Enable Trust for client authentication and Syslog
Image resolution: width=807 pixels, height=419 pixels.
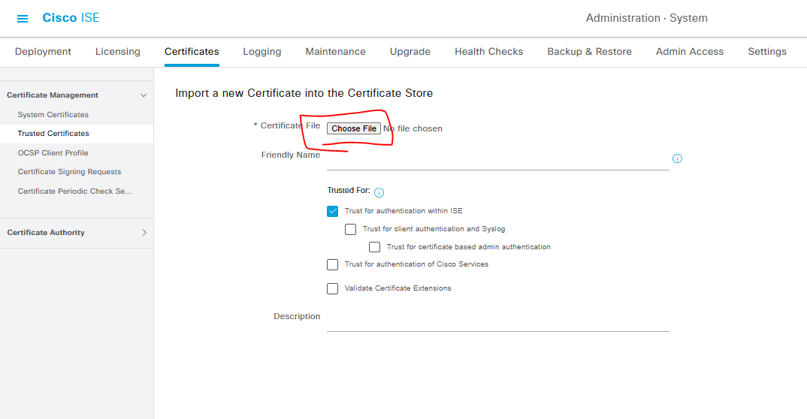pos(350,229)
